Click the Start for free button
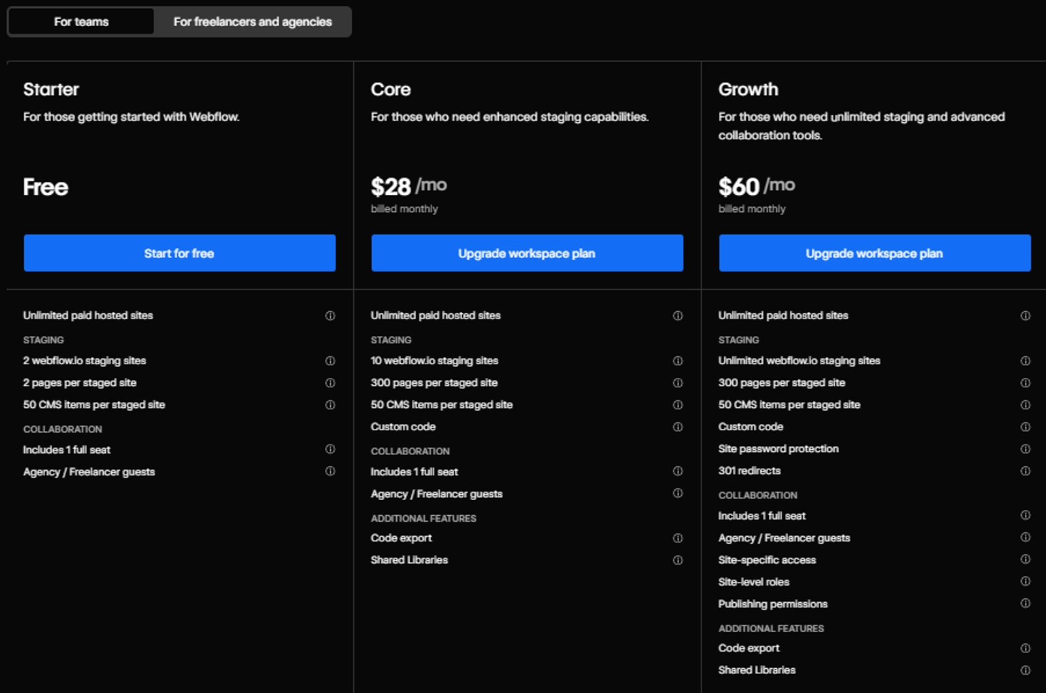 180,253
